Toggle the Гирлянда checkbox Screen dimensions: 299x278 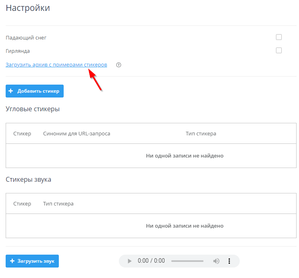coord(278,51)
